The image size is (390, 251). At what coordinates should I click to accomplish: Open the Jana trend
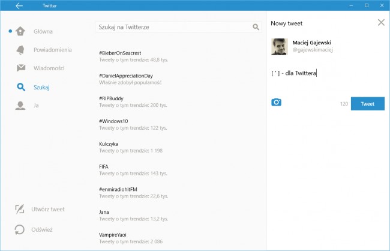coord(104,212)
